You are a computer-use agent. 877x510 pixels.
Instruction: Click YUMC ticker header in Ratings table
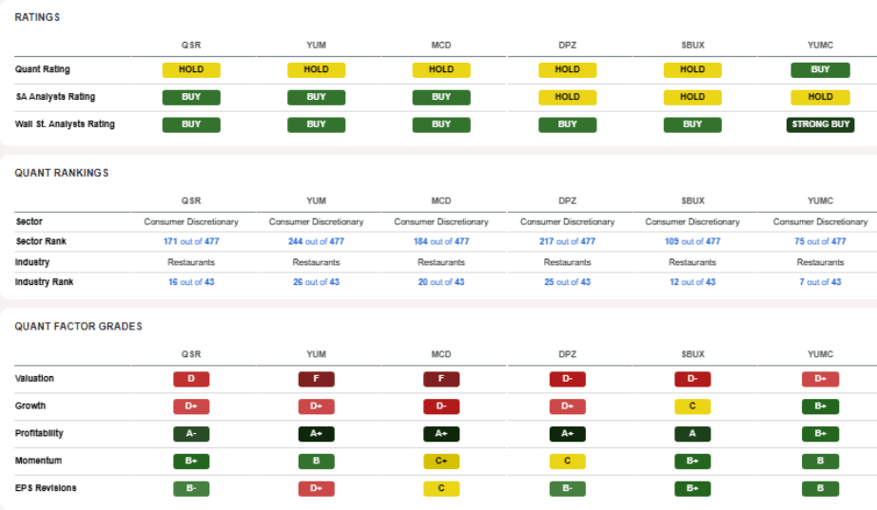click(820, 46)
